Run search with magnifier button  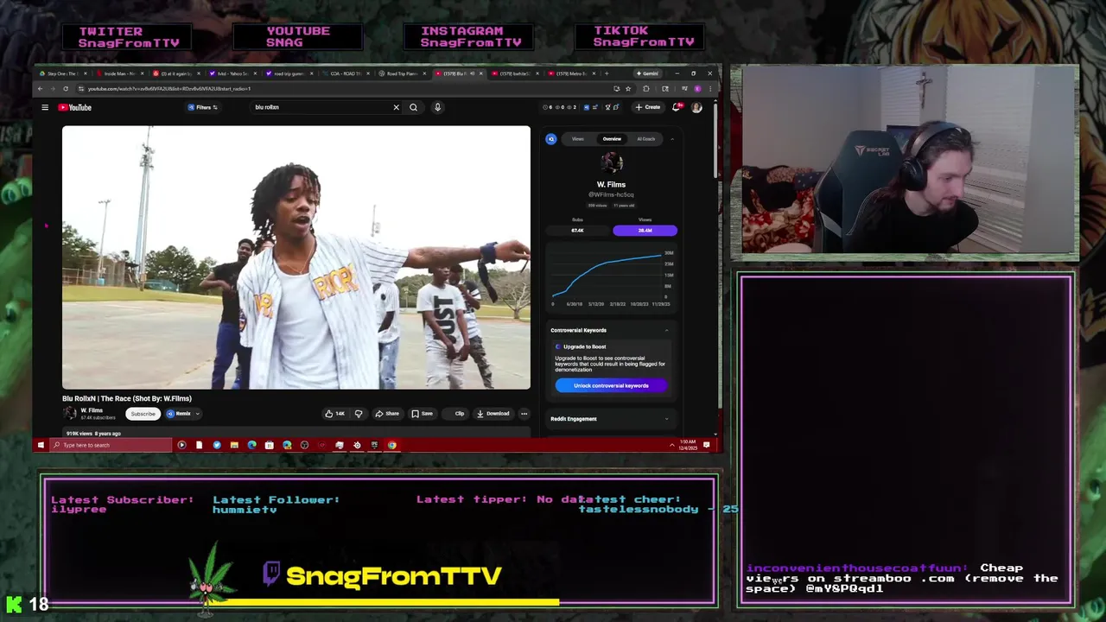click(413, 107)
